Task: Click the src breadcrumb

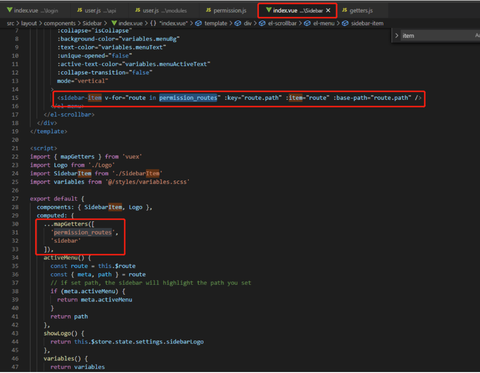Action: click(10, 23)
